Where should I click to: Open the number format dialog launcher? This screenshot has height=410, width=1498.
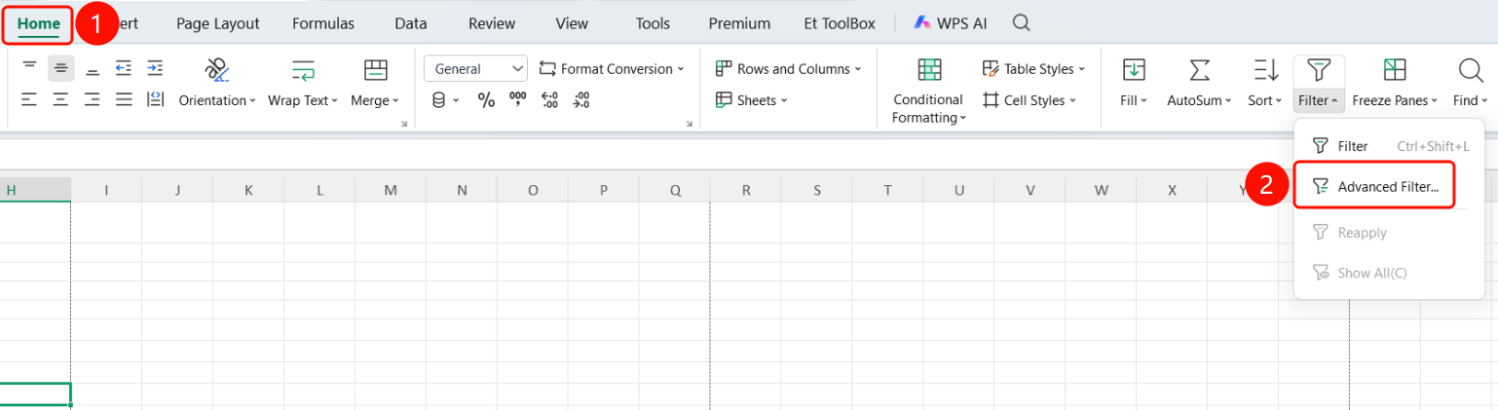(690, 124)
